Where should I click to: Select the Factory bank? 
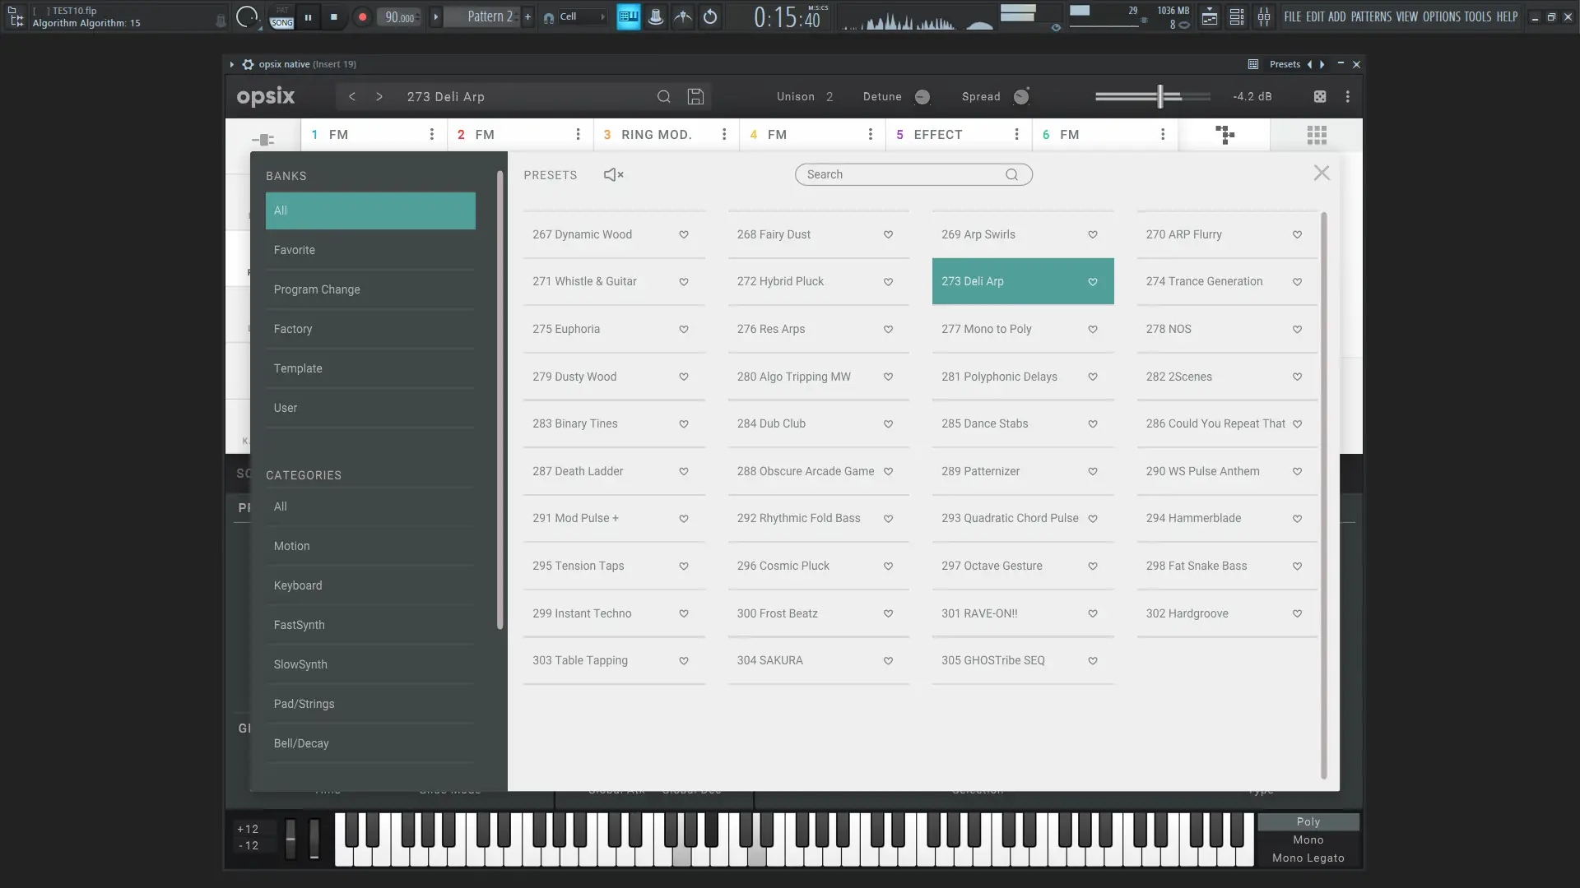(x=293, y=329)
